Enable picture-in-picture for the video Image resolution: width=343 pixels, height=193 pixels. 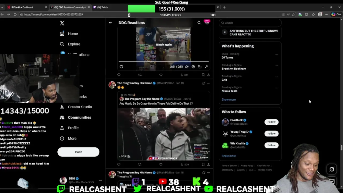click(200, 67)
